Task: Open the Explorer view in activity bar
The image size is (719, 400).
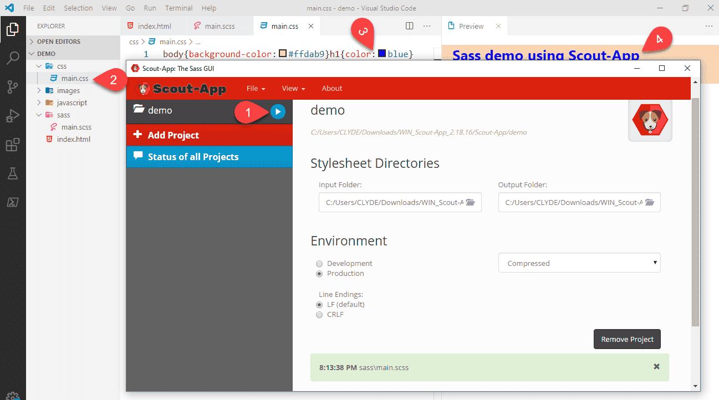Action: pyautogui.click(x=13, y=29)
